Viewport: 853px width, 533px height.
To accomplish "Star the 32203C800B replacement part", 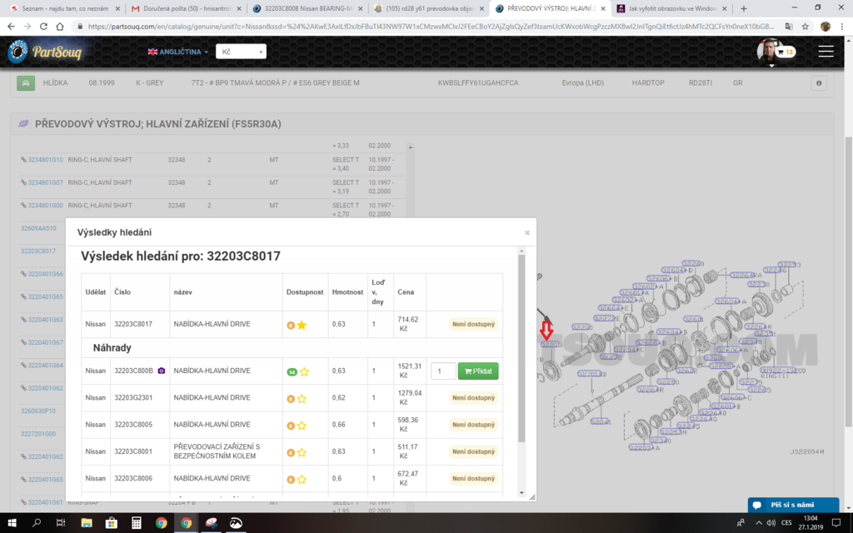I will click(304, 371).
